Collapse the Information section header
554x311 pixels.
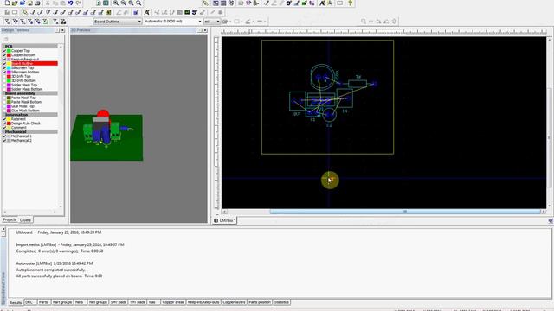30,115
